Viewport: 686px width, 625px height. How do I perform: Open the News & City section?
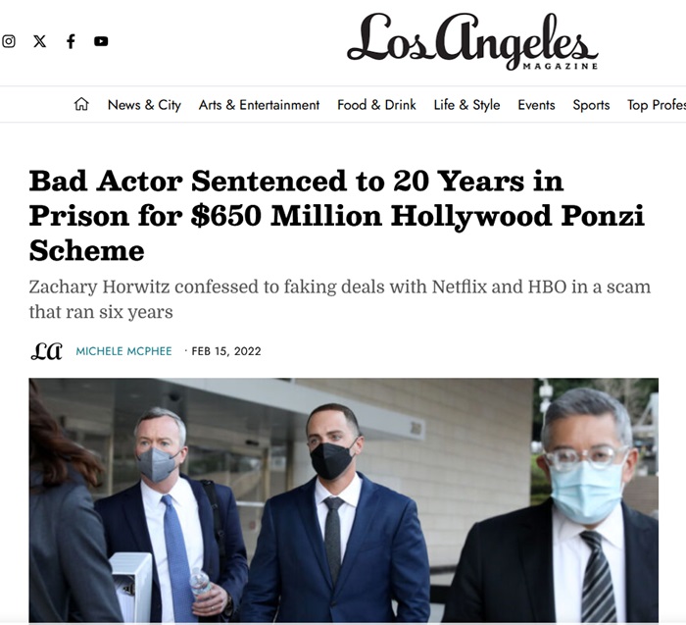coord(144,105)
